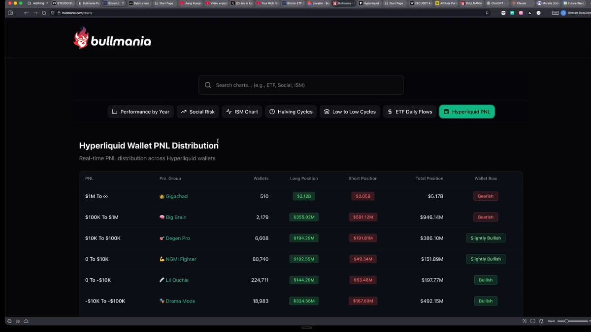Image resolution: width=591 pixels, height=332 pixels.
Task: Click the Hyperliquid PNL calendar icon
Action: tap(447, 112)
